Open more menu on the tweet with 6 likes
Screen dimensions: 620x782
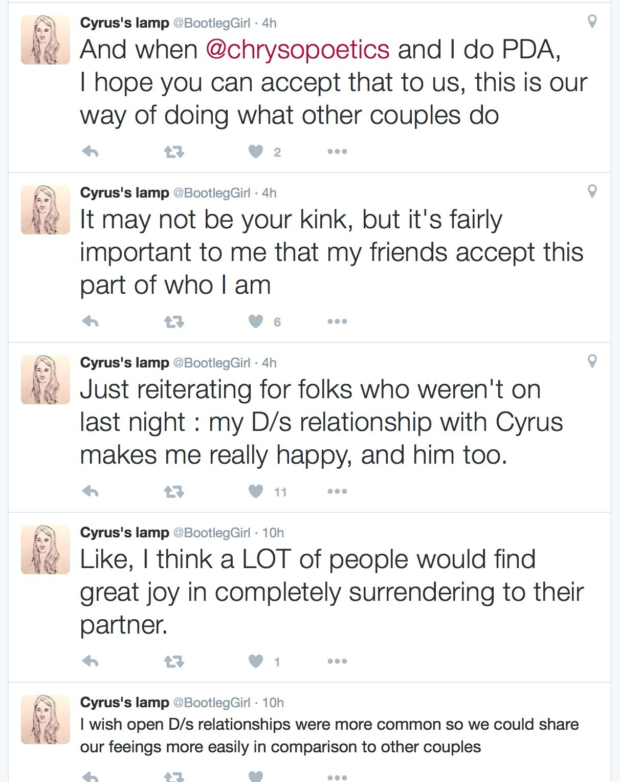click(337, 321)
